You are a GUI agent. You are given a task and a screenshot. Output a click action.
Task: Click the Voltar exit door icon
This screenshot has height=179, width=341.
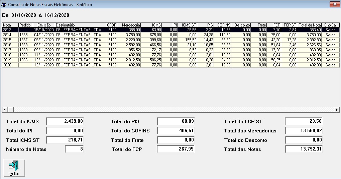(14, 166)
